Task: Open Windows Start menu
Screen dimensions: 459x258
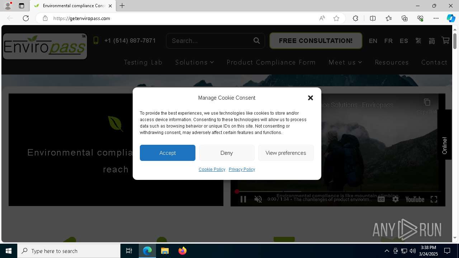Action: [x=9, y=251]
